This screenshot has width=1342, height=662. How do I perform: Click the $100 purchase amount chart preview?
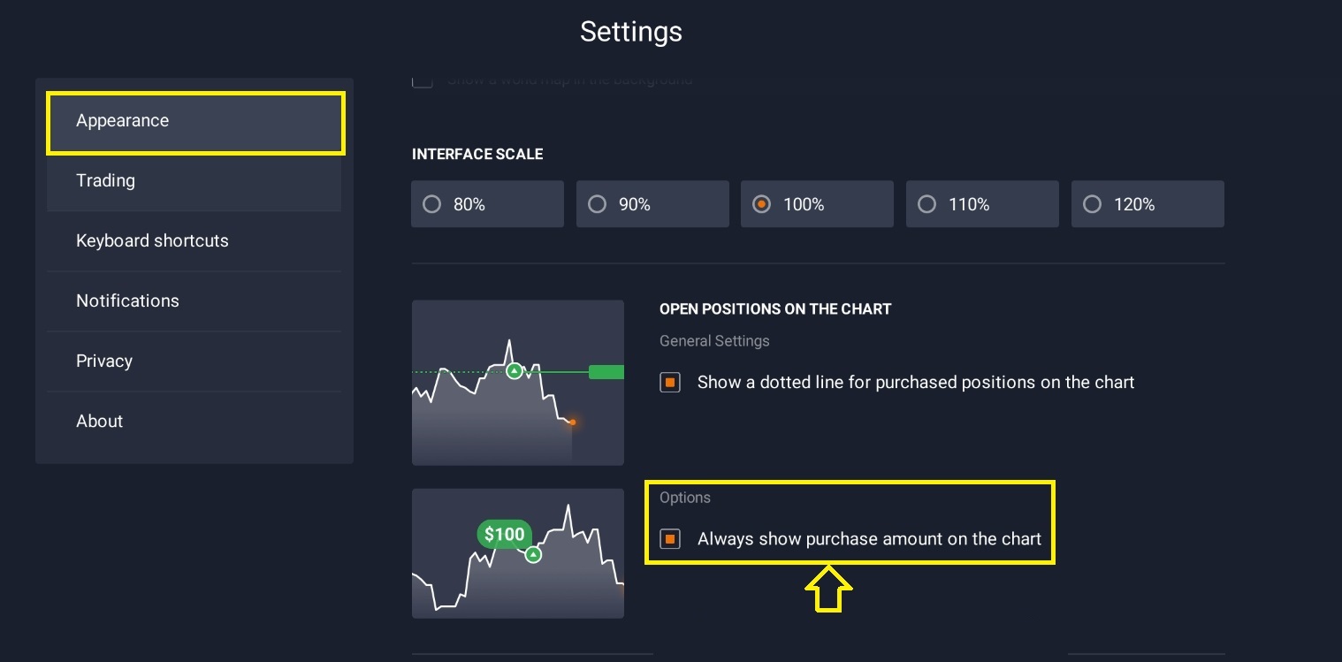tap(518, 553)
